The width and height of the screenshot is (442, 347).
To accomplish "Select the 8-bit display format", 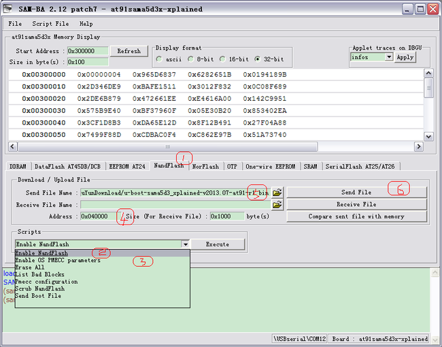I will (x=191, y=59).
